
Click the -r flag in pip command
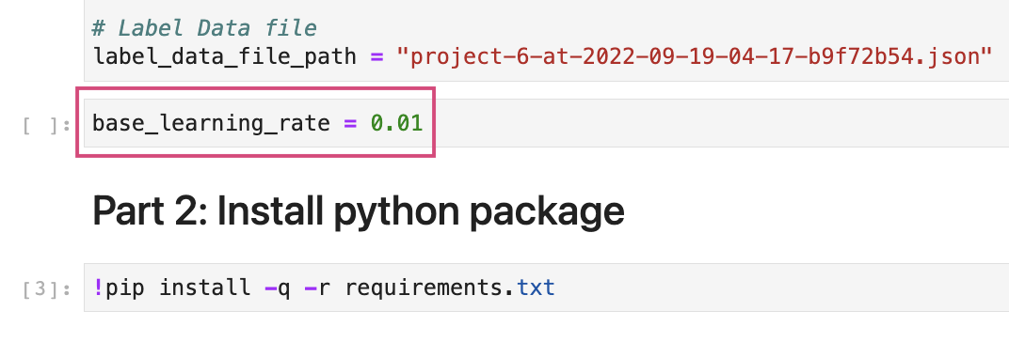317,288
